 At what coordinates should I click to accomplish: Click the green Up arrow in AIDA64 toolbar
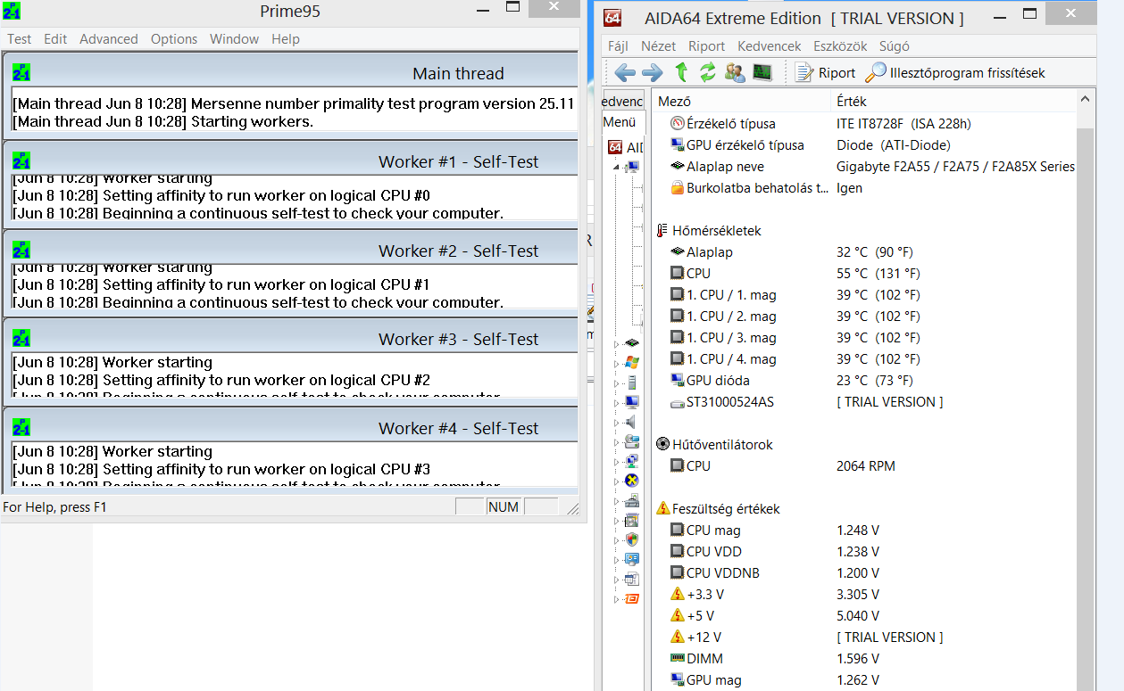click(x=682, y=72)
